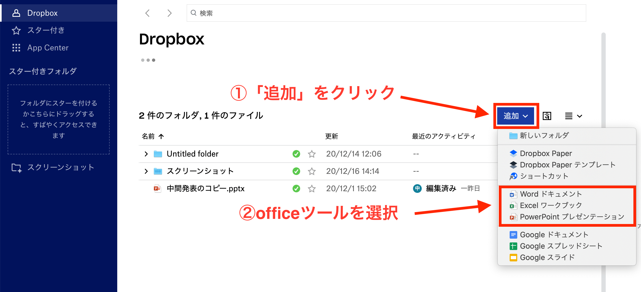Click the 追加 button
The width and height of the screenshot is (641, 292).
click(x=516, y=116)
